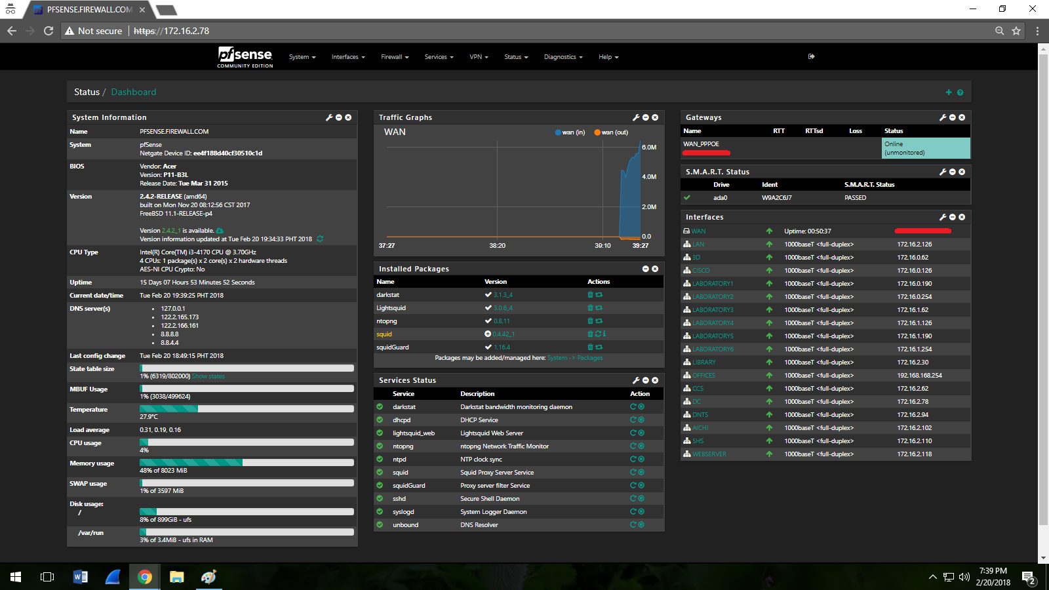Click the Show states link
Screen dimensions: 1049x590
point(208,376)
